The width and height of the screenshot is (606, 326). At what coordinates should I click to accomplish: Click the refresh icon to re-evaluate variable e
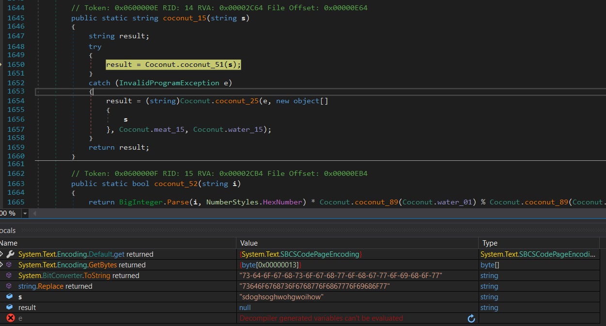point(471,318)
